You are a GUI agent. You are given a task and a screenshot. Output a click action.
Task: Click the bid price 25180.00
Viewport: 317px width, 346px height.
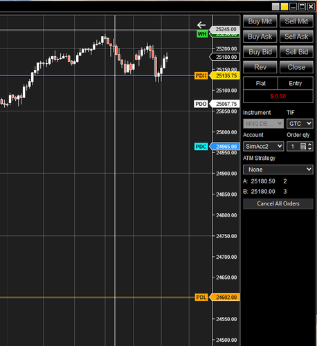(x=263, y=192)
